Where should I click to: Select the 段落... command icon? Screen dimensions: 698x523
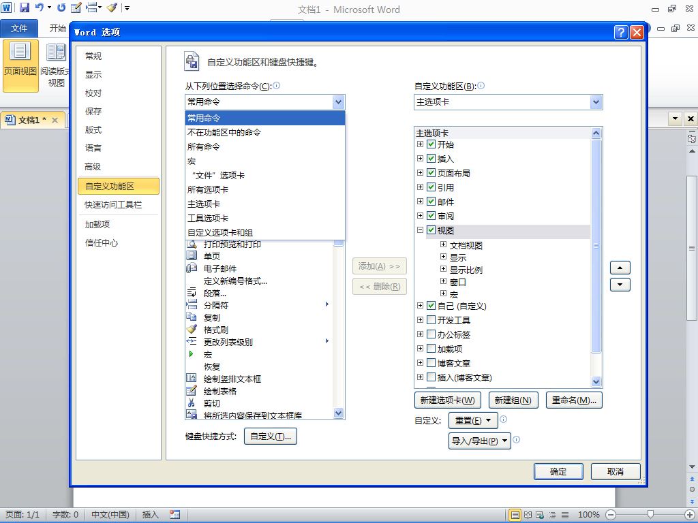coord(192,293)
